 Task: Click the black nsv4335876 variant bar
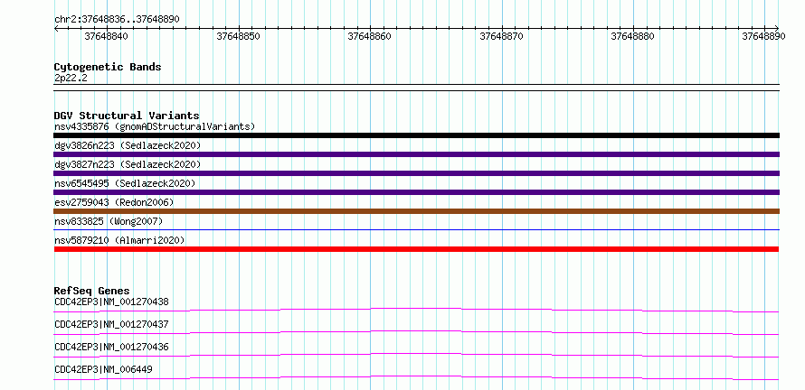coord(416,135)
